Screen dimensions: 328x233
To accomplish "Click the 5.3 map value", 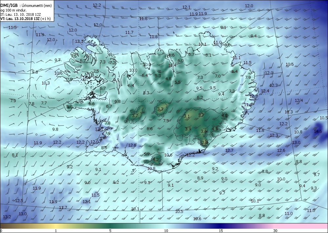I will pyautogui.click(x=158, y=76).
